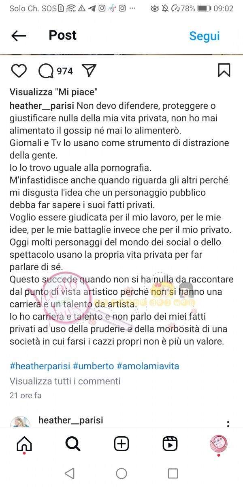Tap the #umberto hashtag
The height and width of the screenshot is (487, 243).
tap(94, 366)
